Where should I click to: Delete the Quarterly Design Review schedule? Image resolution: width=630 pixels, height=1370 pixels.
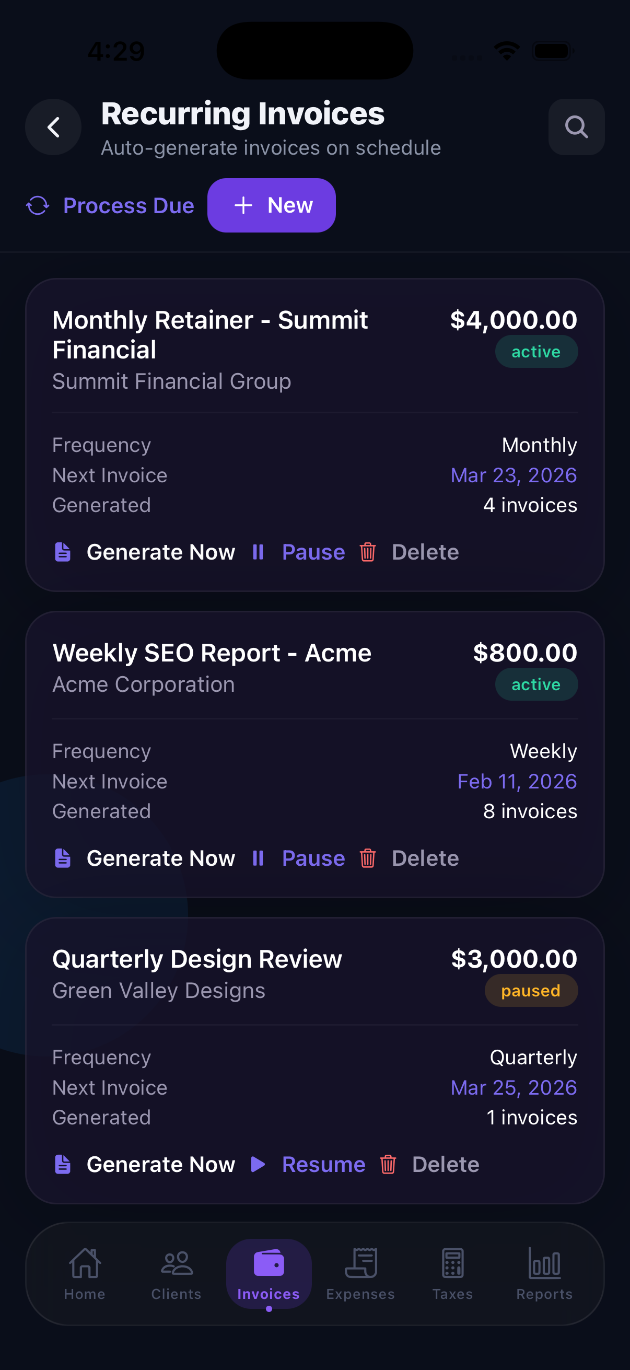[x=445, y=1164]
